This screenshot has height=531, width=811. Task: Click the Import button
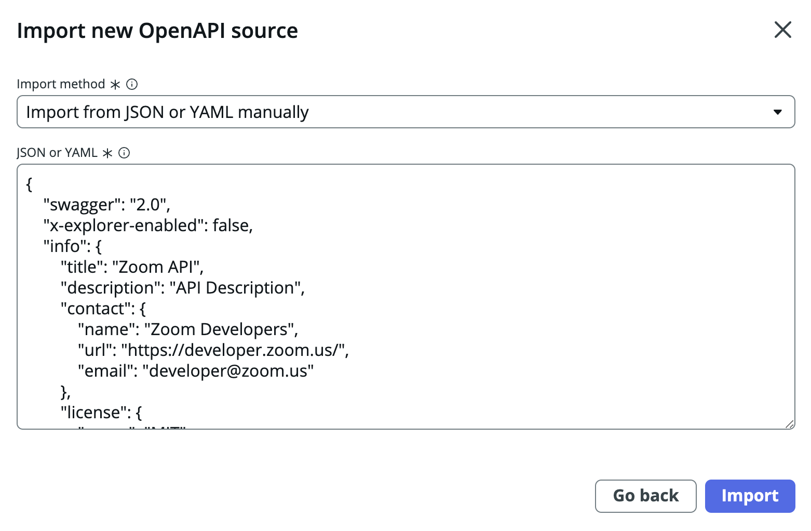tap(750, 496)
